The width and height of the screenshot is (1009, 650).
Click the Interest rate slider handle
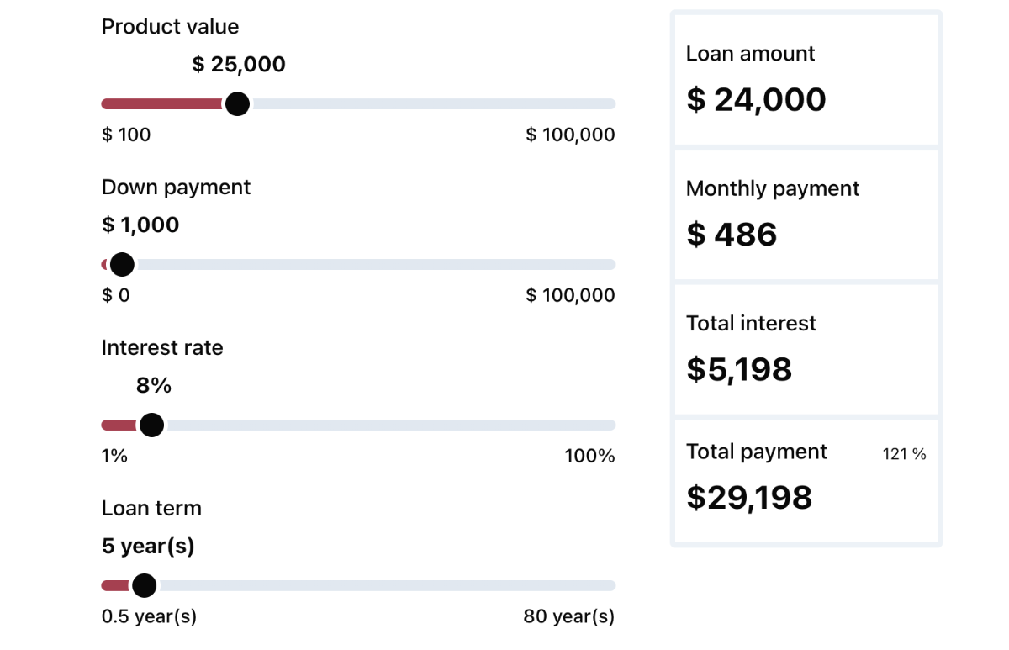click(151, 425)
